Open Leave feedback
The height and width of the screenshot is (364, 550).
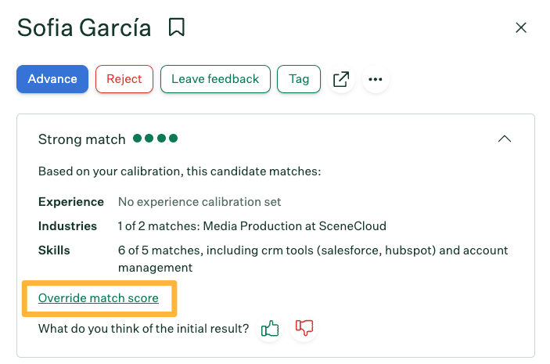215,79
